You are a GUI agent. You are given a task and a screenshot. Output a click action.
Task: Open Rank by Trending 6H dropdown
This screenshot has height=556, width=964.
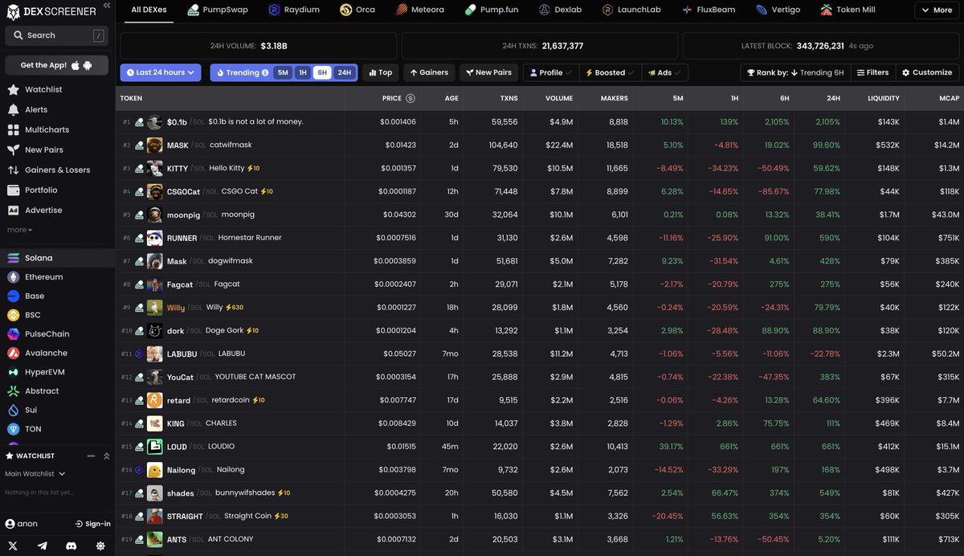pyautogui.click(x=794, y=72)
